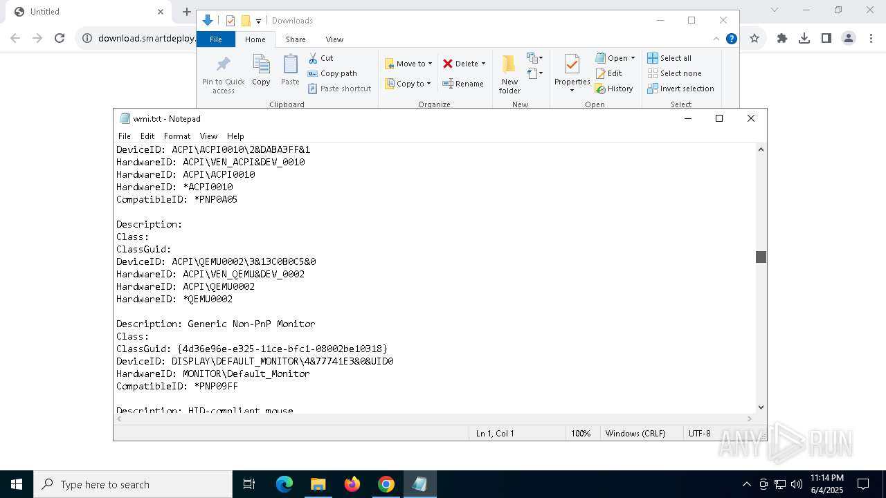Click Edit in the Open group
This screenshot has width=886, height=498.
tap(608, 73)
